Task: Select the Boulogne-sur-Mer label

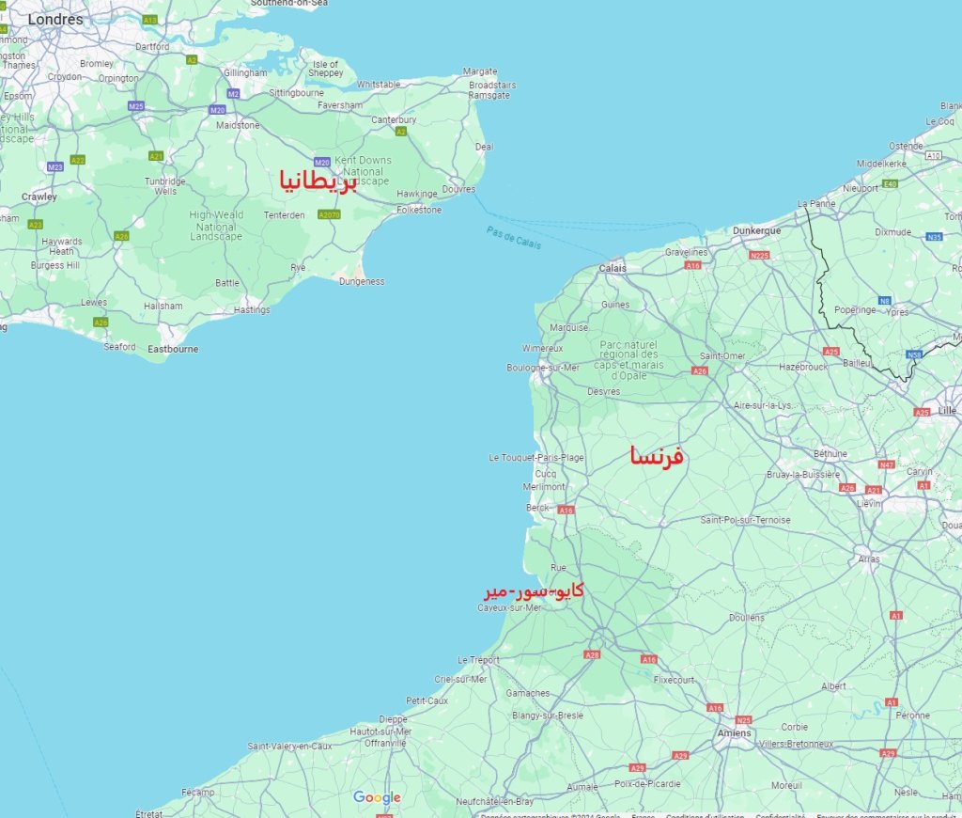Action: (543, 368)
